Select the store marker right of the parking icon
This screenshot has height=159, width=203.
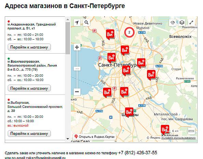pyautogui.click(x=124, y=92)
